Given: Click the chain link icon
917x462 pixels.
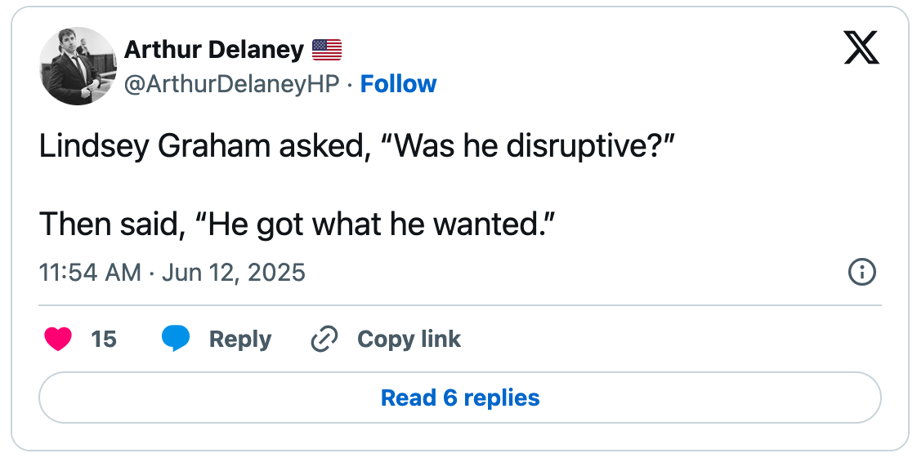Looking at the screenshot, I should (324, 339).
